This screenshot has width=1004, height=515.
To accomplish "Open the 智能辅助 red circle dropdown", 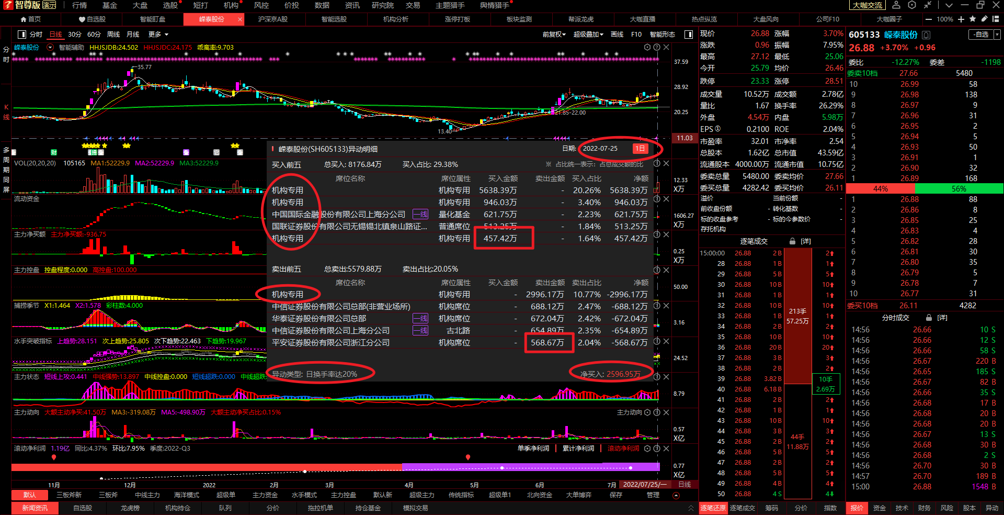I will 50,47.
